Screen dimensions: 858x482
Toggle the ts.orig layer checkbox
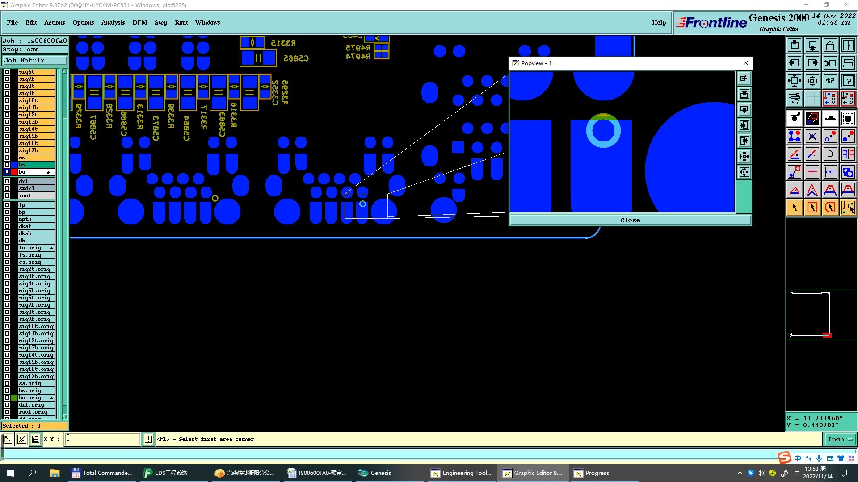tap(7, 255)
